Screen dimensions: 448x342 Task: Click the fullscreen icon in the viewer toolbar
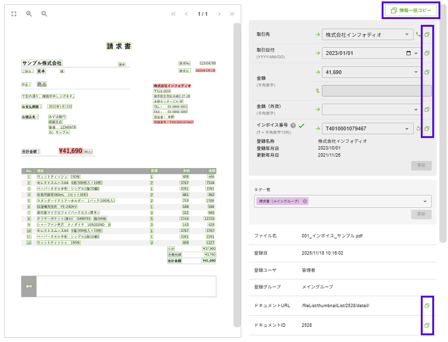click(x=14, y=14)
